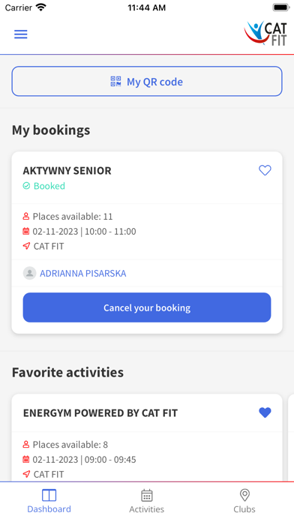Tap Adrianna Pisarska's avatar icon

(x=30, y=273)
